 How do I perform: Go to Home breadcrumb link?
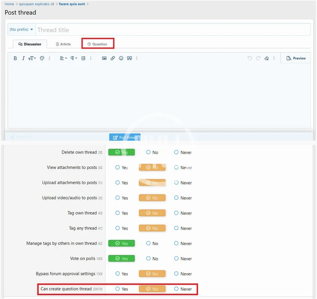coord(9,4)
